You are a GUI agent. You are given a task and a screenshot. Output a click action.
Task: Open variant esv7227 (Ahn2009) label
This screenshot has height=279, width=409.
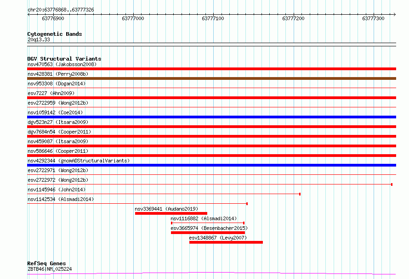[x=51, y=93]
